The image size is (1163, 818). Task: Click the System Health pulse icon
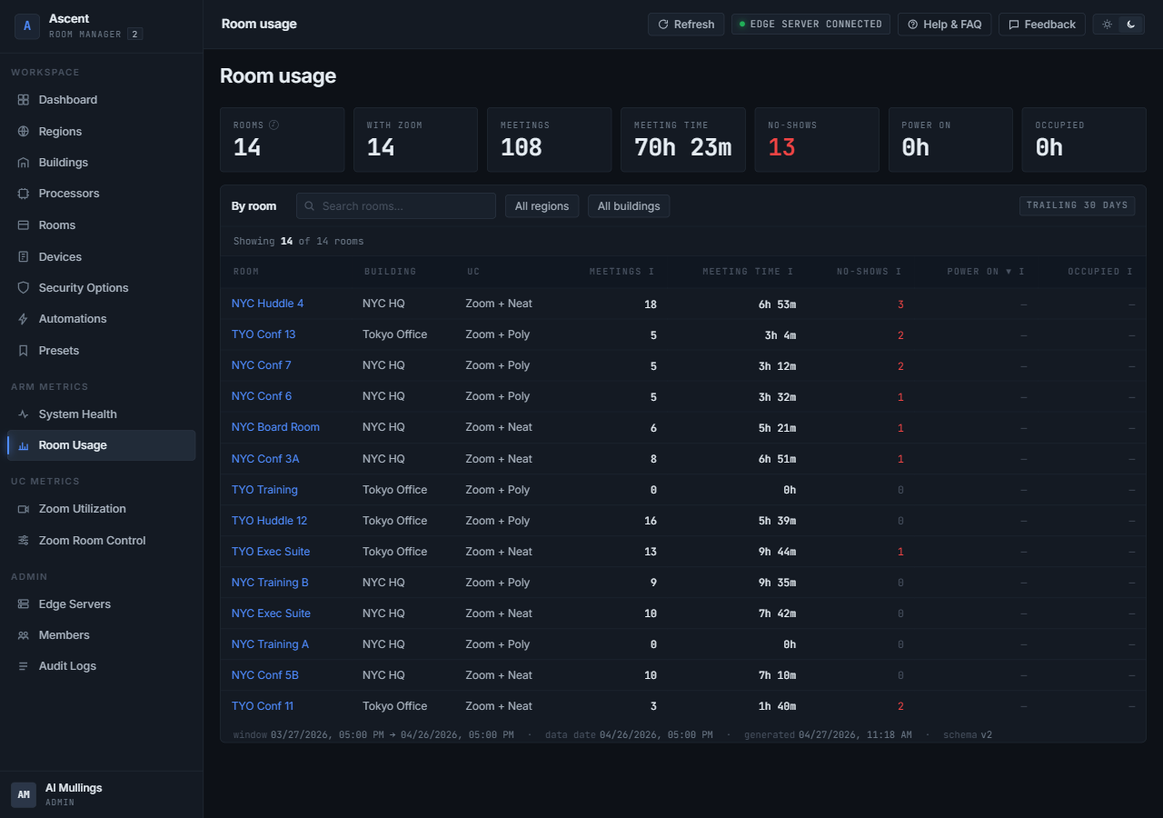point(24,414)
